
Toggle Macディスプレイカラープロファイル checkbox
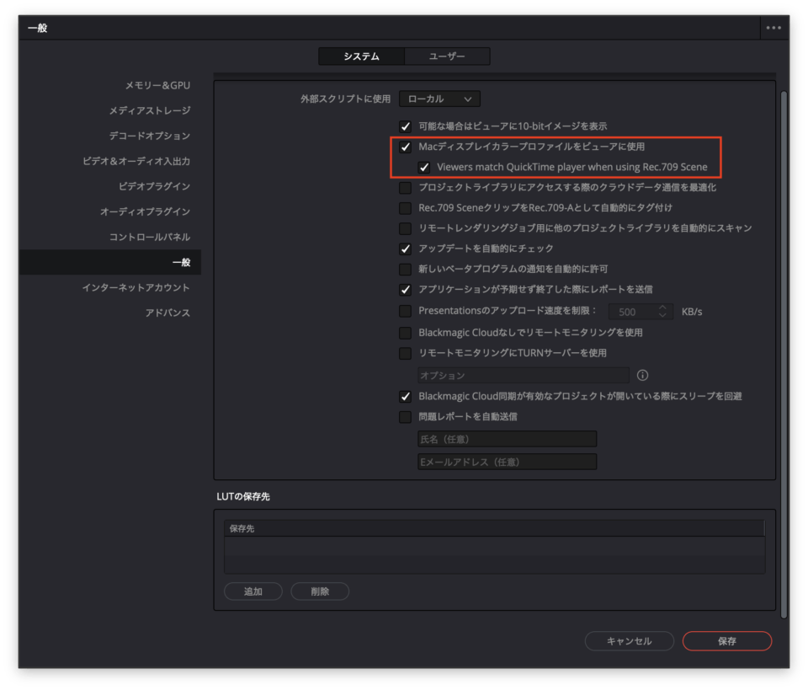(406, 147)
